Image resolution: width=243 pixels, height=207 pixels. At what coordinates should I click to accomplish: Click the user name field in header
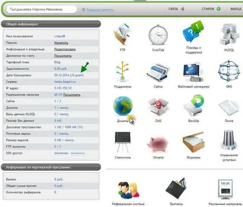pyautogui.click(x=41, y=9)
